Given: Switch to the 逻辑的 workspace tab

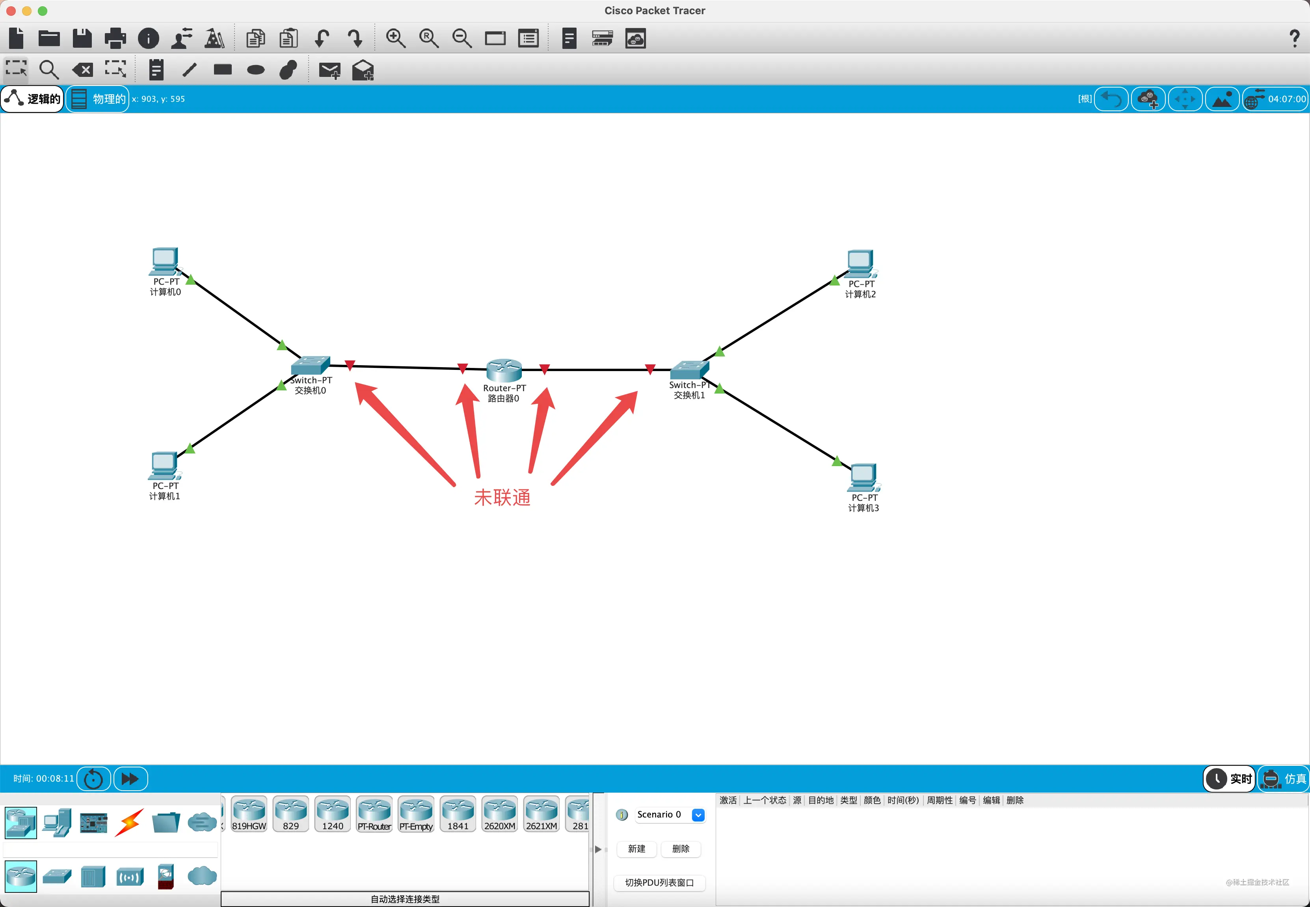Looking at the screenshot, I should pos(32,99).
